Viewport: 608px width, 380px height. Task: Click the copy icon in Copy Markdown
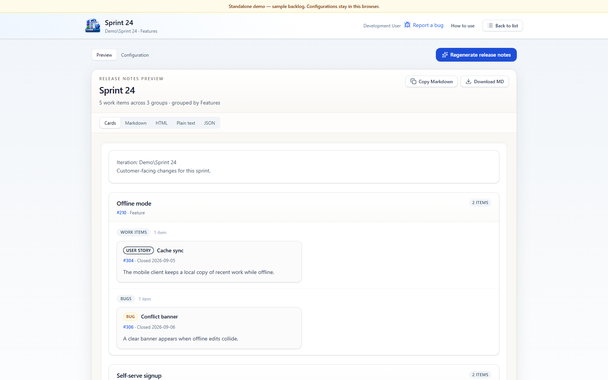(413, 81)
